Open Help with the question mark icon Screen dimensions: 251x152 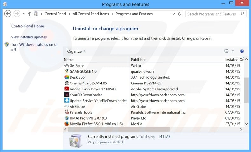[242, 51]
